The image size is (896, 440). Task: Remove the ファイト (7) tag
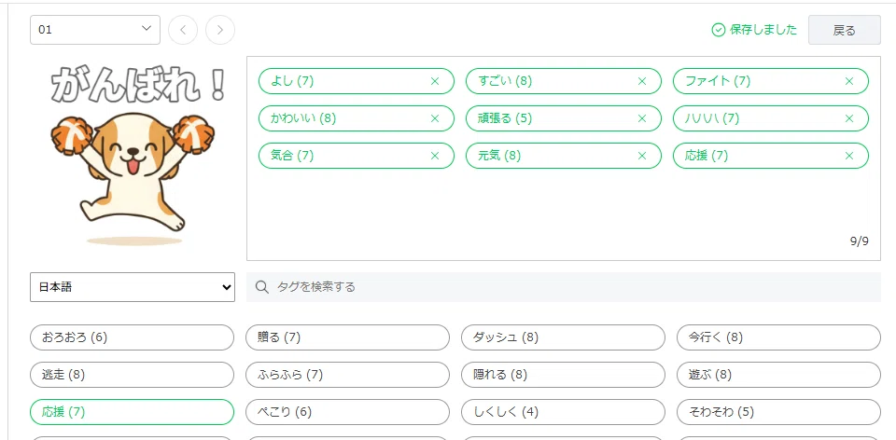point(849,81)
